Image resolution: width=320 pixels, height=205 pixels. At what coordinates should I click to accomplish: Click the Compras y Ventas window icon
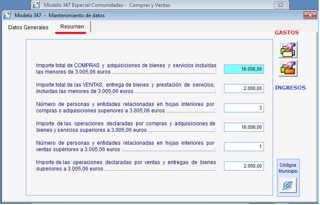click(x=37, y=5)
